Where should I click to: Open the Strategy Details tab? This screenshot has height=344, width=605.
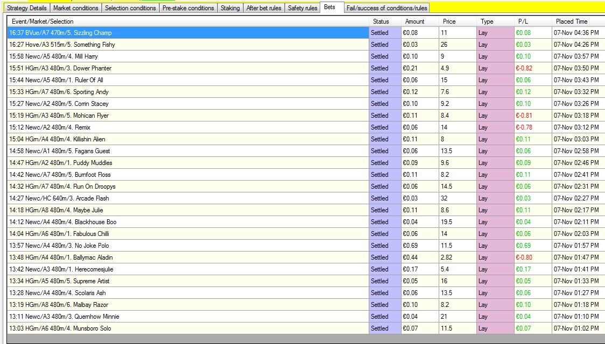point(26,8)
